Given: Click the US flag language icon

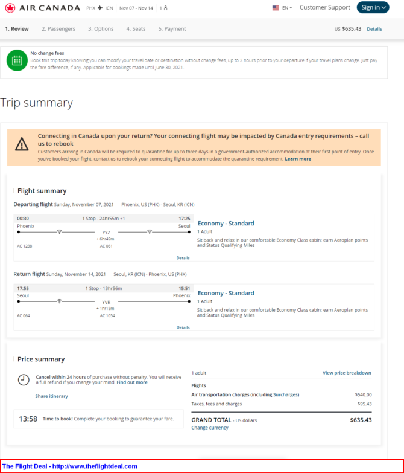Looking at the screenshot, I should 276,8.
